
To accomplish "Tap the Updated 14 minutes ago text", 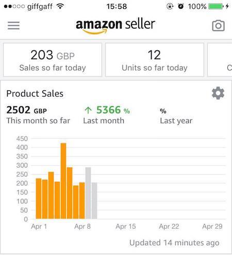I will tap(174, 243).
